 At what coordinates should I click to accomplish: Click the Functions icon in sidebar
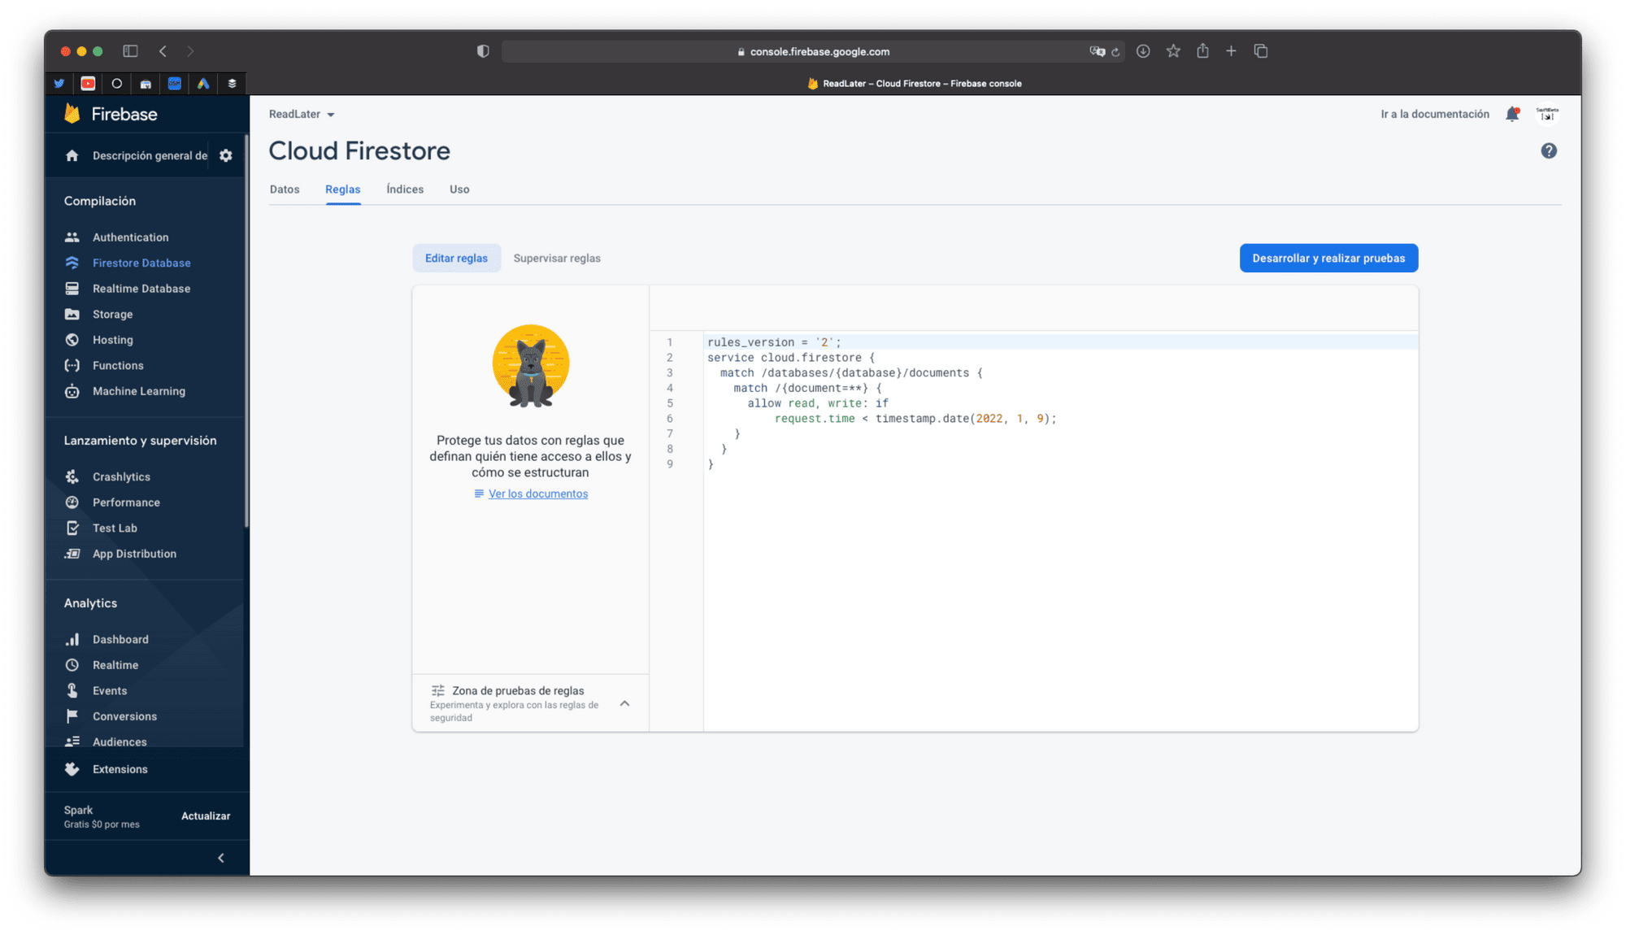pyautogui.click(x=72, y=365)
